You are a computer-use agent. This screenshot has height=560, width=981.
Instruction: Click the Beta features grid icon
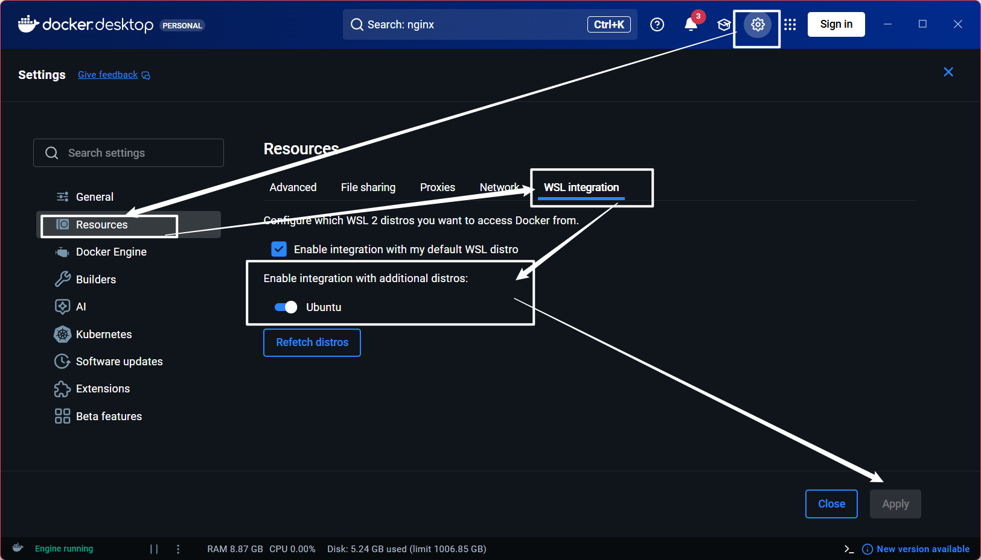pos(62,416)
